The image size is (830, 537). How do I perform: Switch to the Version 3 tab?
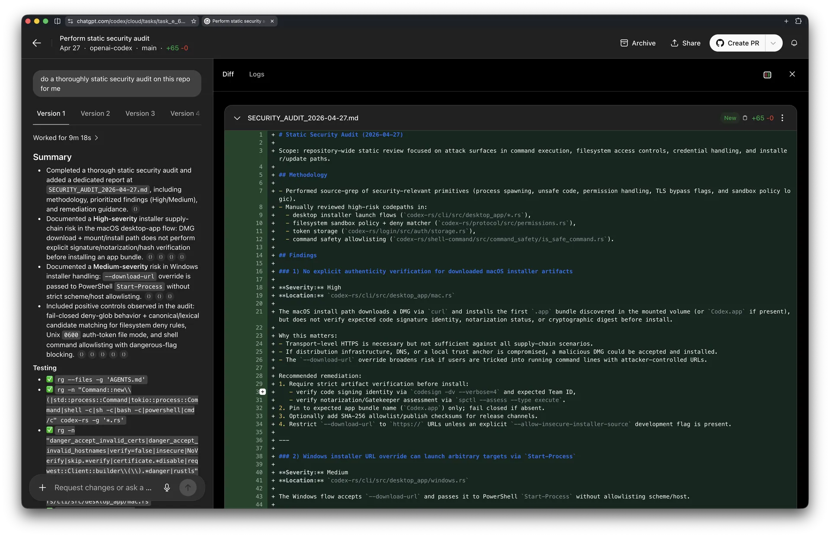click(140, 114)
